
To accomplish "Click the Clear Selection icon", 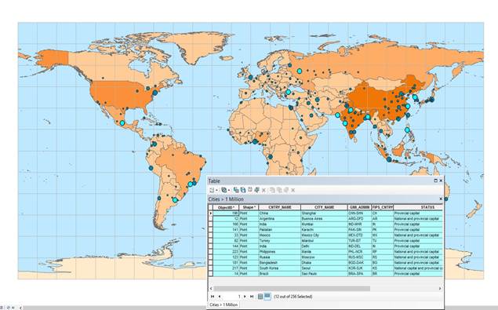I will [250, 190].
